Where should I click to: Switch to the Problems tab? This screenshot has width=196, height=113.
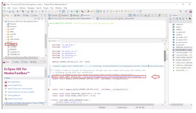(x=64, y=15)
